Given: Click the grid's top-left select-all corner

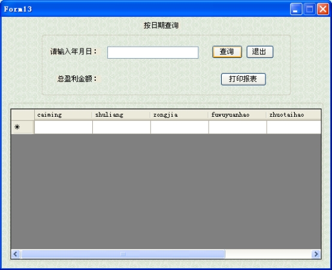Looking at the screenshot, I should (x=23, y=115).
